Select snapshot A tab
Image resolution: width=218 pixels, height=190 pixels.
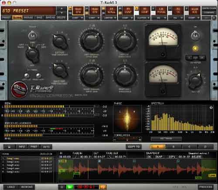(x=158, y=147)
